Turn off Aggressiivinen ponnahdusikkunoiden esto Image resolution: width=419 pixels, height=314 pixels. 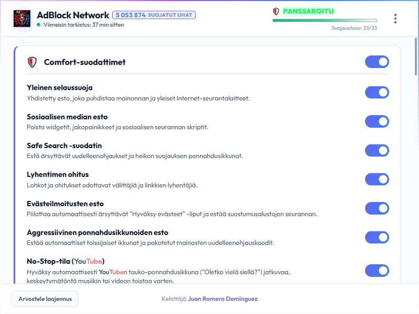(x=377, y=238)
